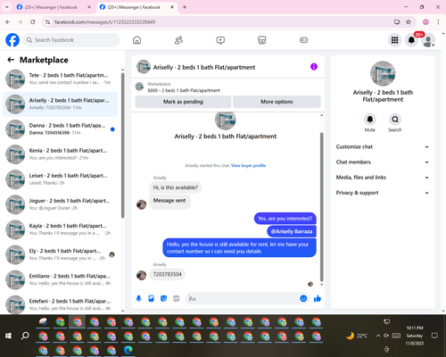Image resolution: width=446 pixels, height=357 pixels.
Task: Choose a sticker icon
Action: coord(163,298)
